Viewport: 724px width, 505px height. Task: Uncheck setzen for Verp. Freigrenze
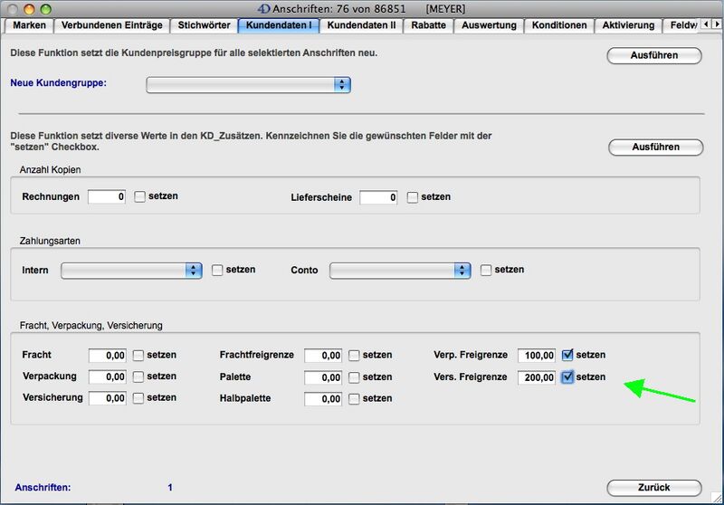tap(567, 356)
